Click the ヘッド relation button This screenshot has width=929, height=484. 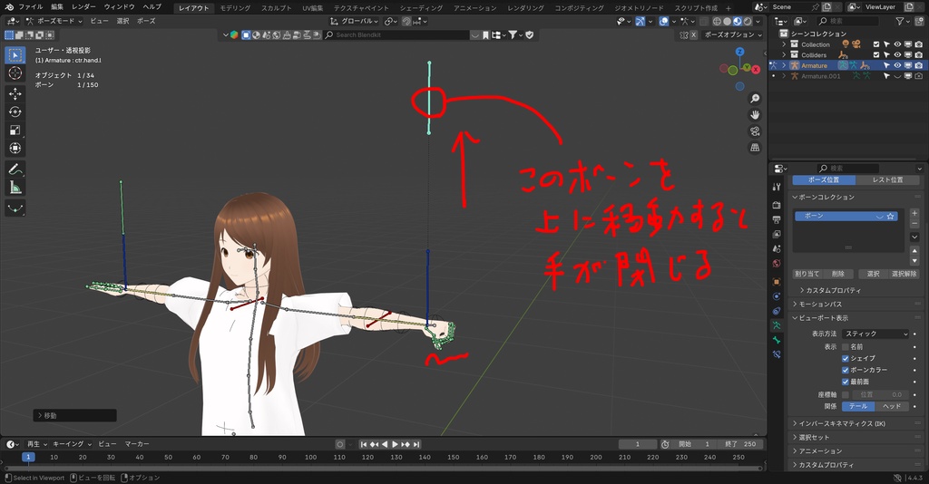pos(892,406)
